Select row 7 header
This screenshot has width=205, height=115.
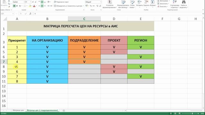point(4,62)
